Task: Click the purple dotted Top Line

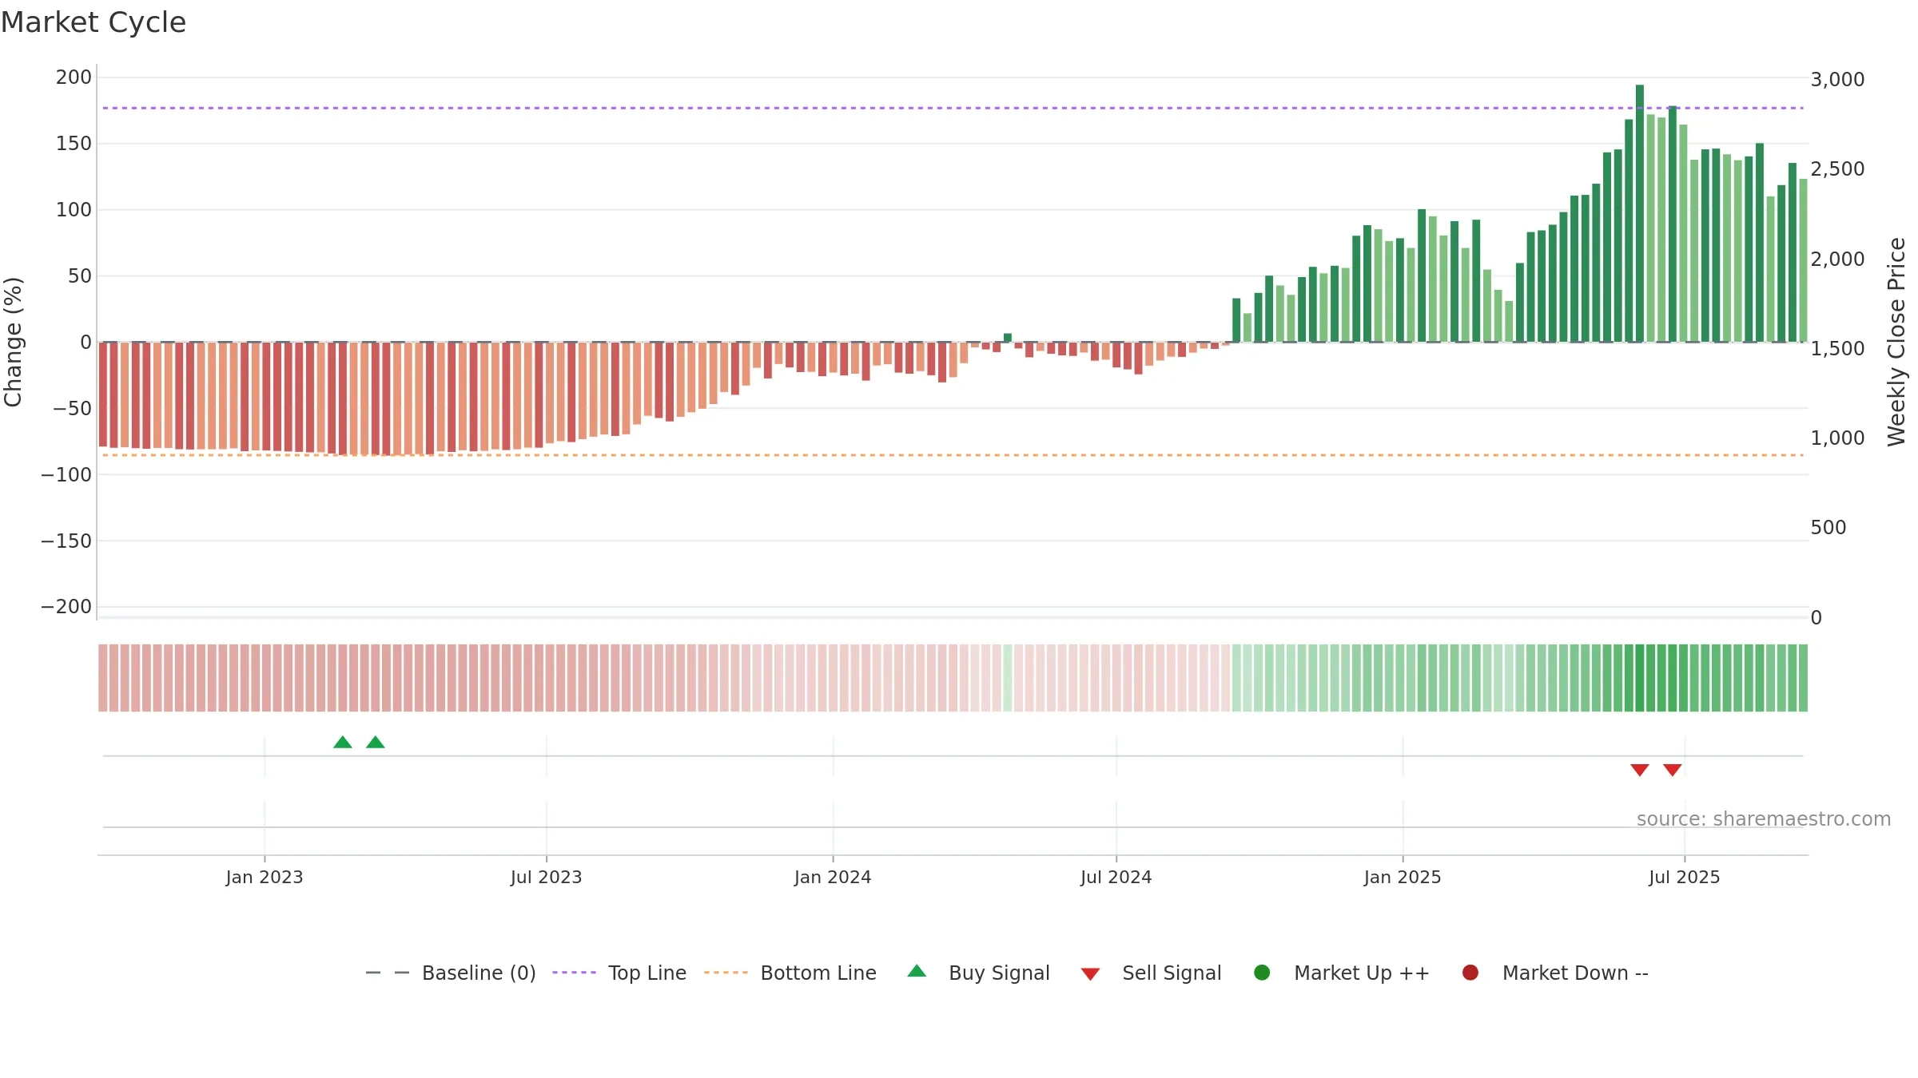Action: click(x=953, y=108)
